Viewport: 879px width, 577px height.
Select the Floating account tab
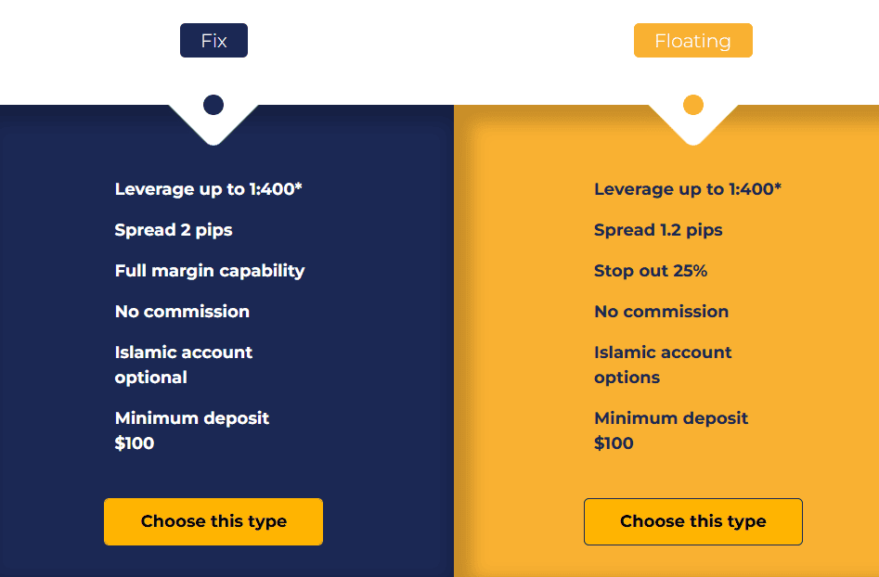click(692, 40)
